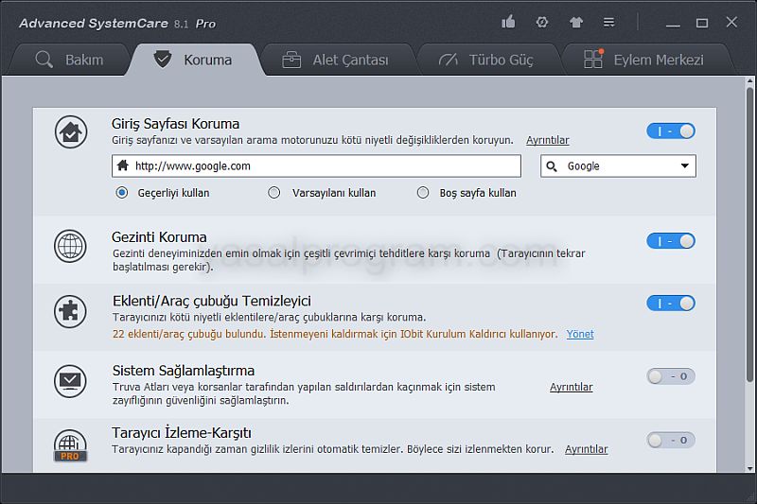
Task: Go to the Türbo Güç tab
Action: (487, 60)
